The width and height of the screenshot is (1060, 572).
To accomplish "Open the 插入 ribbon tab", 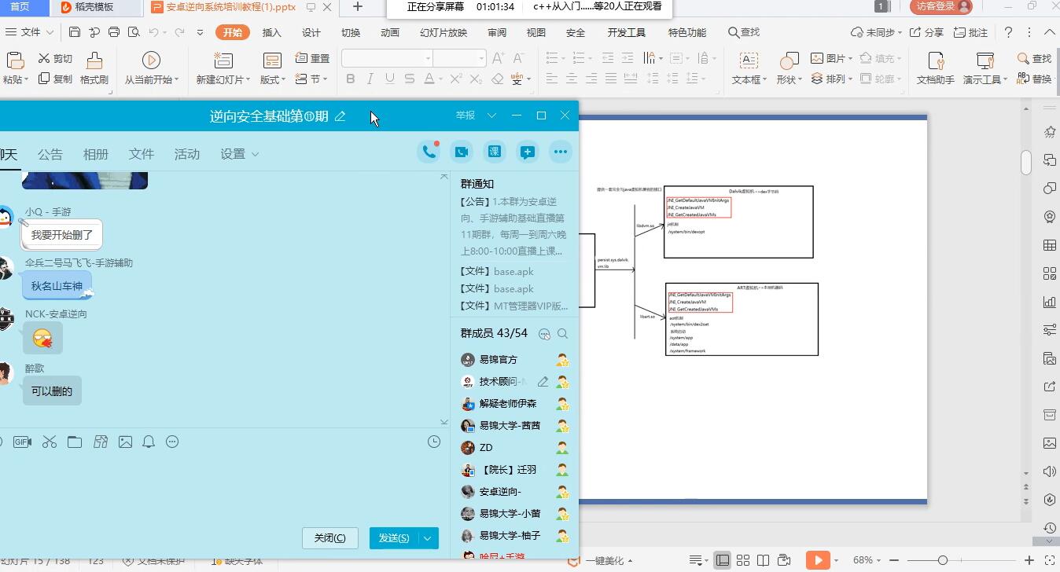I will click(x=271, y=32).
